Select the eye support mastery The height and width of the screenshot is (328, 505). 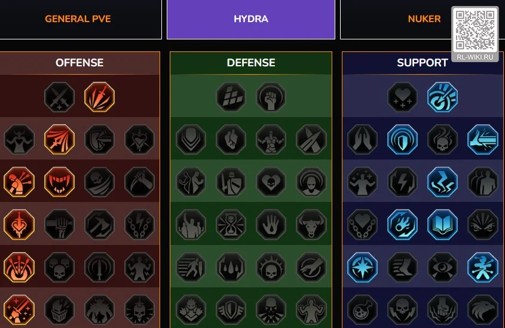[x=442, y=267]
